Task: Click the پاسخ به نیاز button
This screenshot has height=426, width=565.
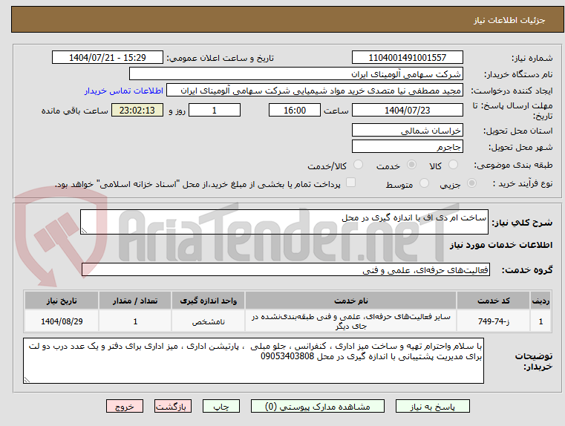Action: [x=432, y=406]
